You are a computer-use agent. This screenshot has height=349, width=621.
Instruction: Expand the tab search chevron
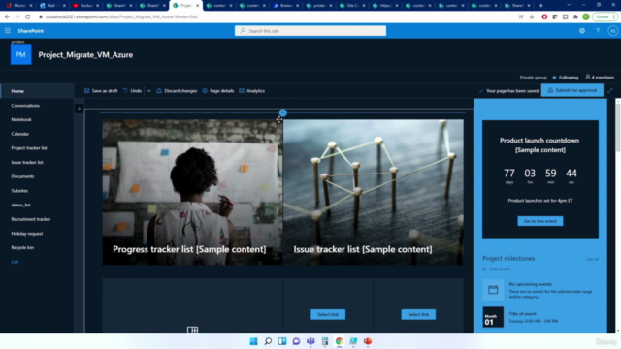pyautogui.click(x=569, y=5)
